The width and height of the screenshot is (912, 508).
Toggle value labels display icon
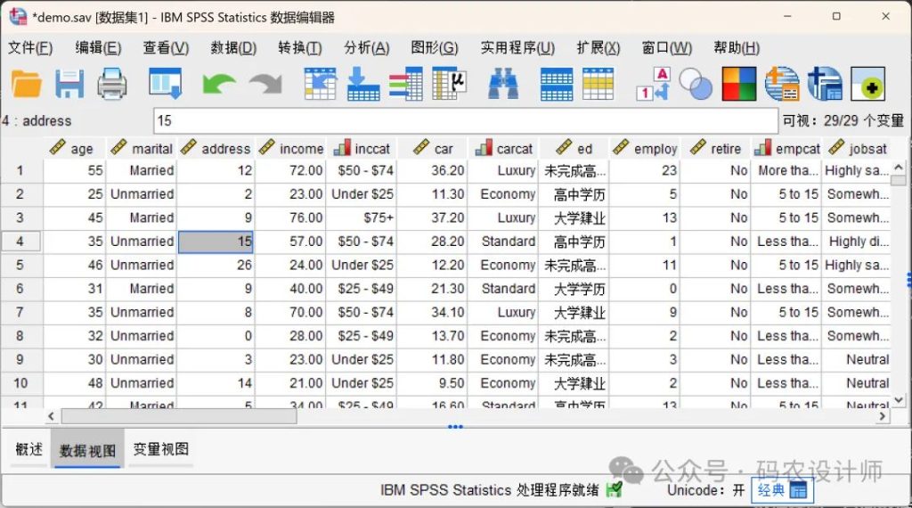pos(653,85)
